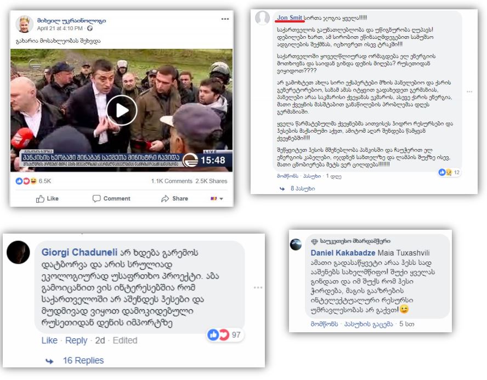The width and height of the screenshot is (487, 380).
Task: Play the video in the post
Action: pyautogui.click(x=122, y=110)
